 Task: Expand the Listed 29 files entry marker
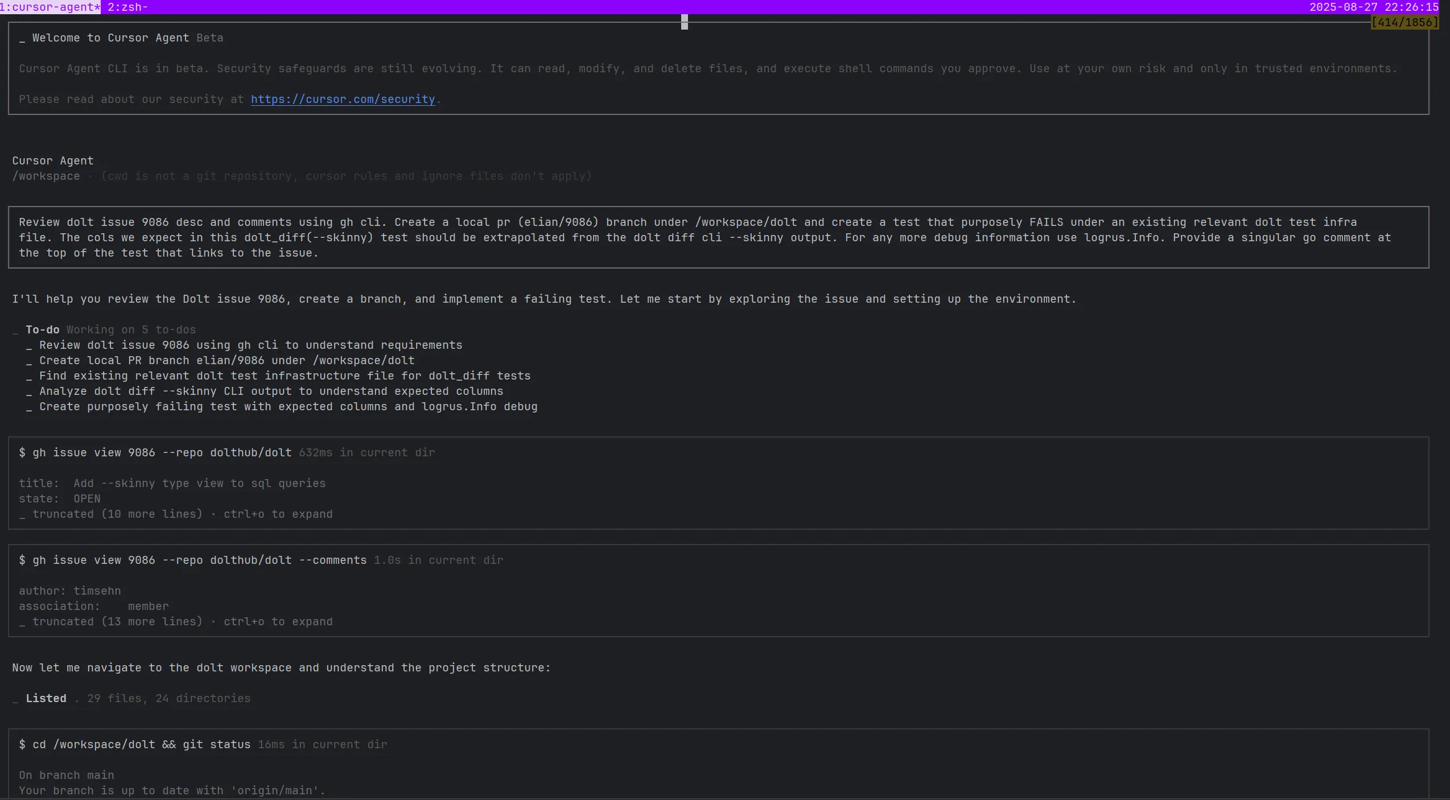tap(15, 699)
